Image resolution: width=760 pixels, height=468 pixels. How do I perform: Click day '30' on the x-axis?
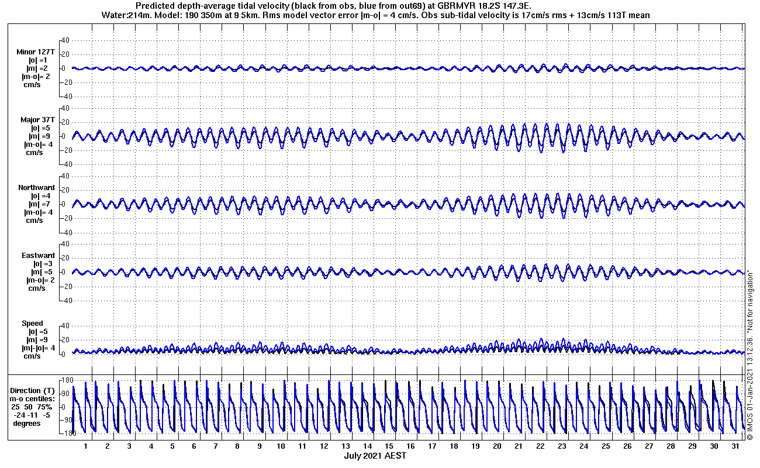[x=713, y=446]
